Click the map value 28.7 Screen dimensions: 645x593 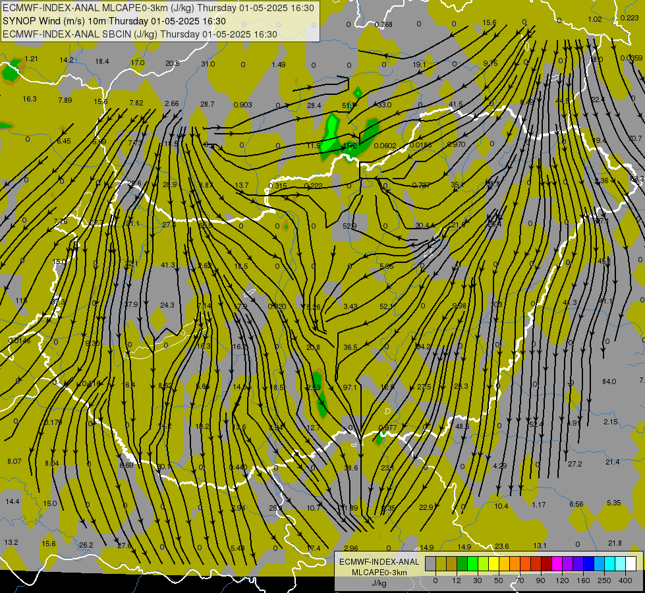click(x=208, y=104)
